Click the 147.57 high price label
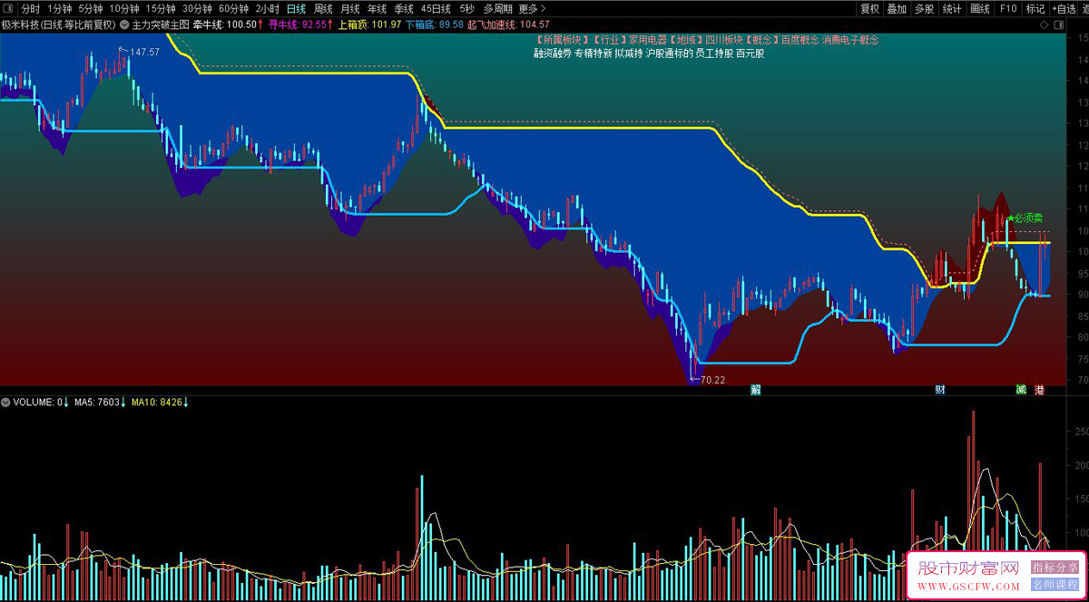 coord(144,52)
